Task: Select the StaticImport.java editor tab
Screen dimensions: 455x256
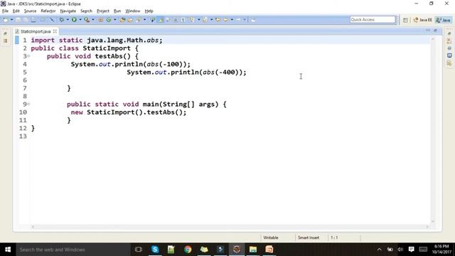Action: coord(36,31)
